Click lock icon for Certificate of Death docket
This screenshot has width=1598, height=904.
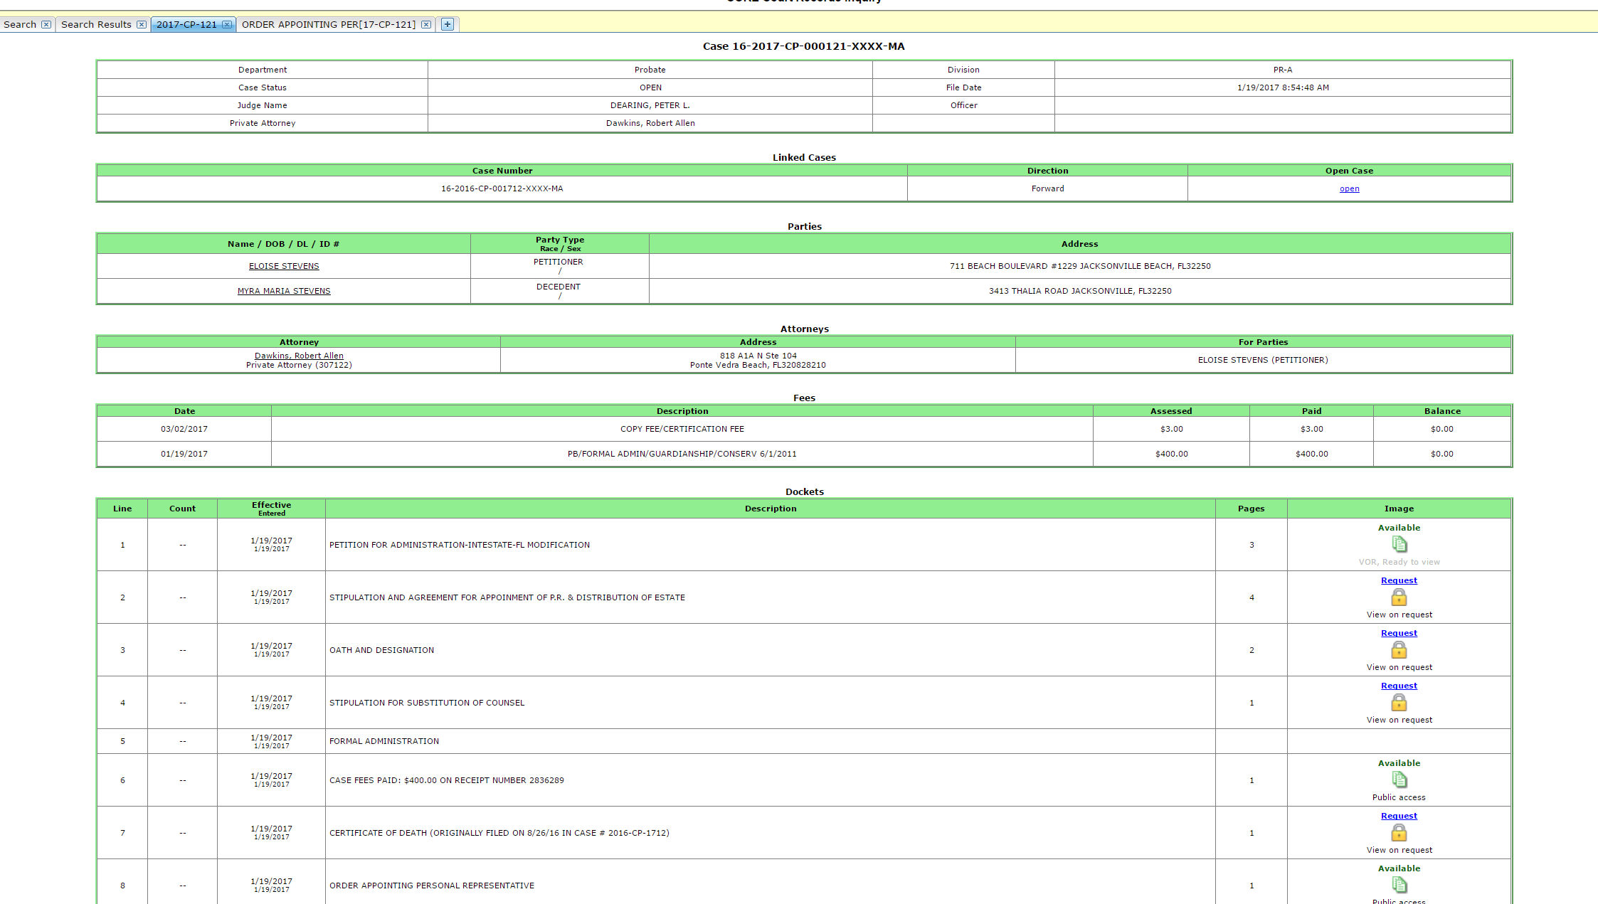pyautogui.click(x=1399, y=833)
